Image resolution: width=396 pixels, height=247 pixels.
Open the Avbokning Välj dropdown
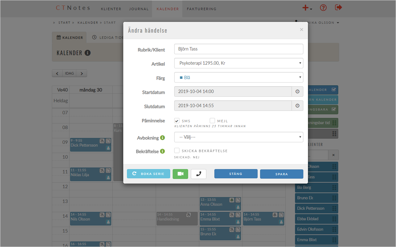[x=238, y=137]
